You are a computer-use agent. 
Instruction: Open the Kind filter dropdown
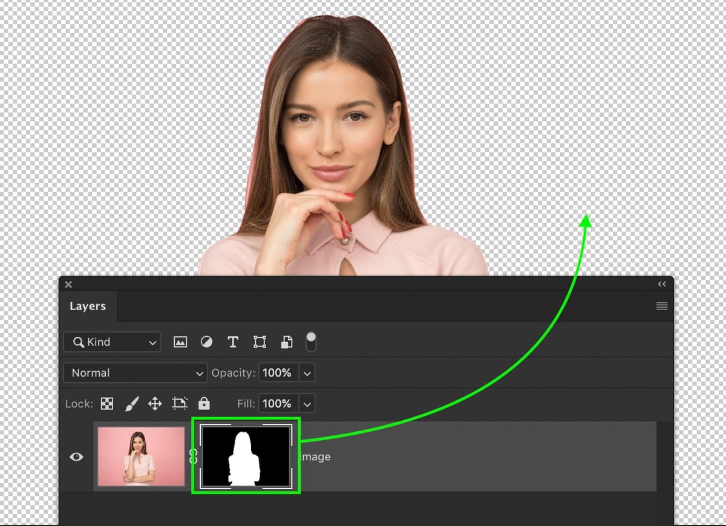(112, 342)
